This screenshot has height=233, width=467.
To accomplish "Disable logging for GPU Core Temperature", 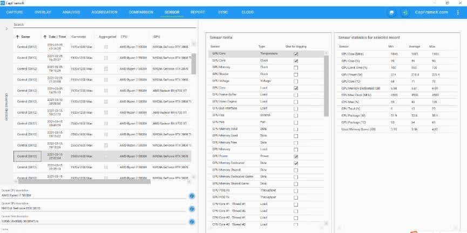I will (x=296, y=54).
